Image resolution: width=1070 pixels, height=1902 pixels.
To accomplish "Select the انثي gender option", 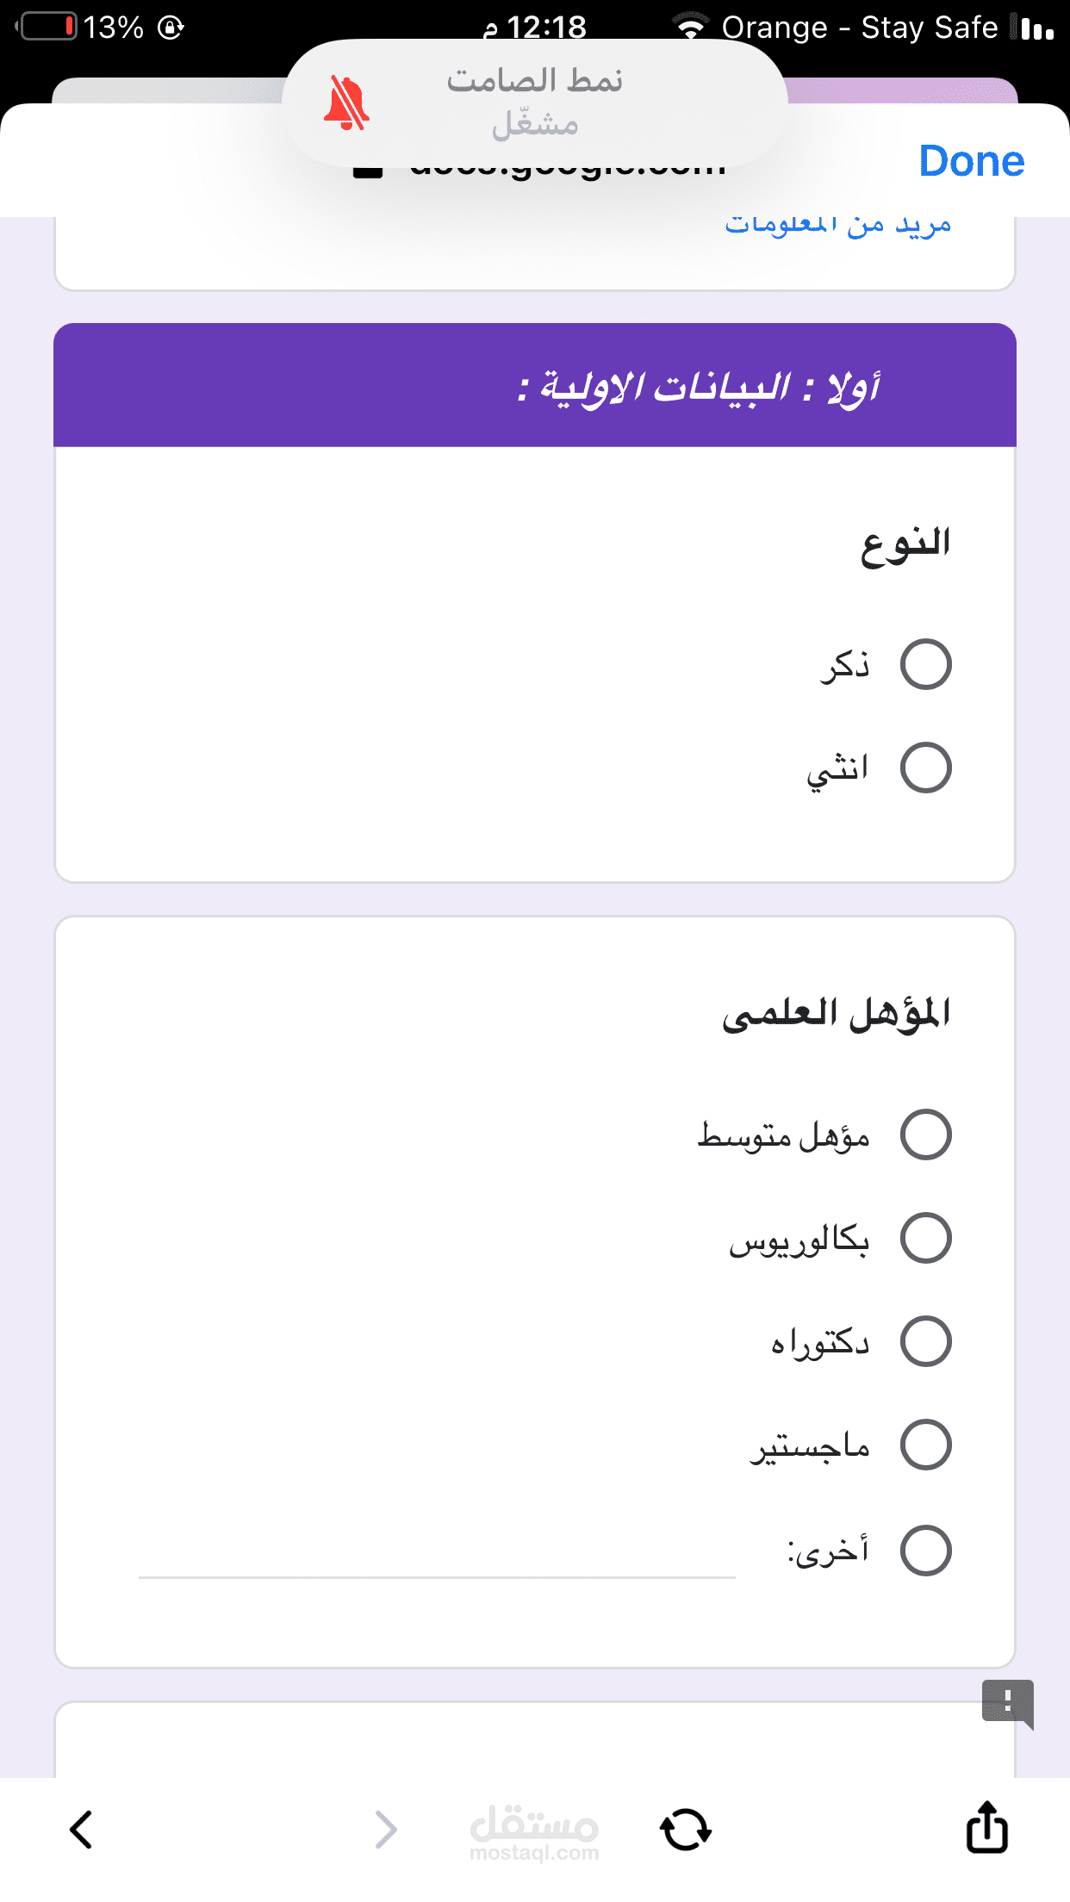I will (926, 768).
